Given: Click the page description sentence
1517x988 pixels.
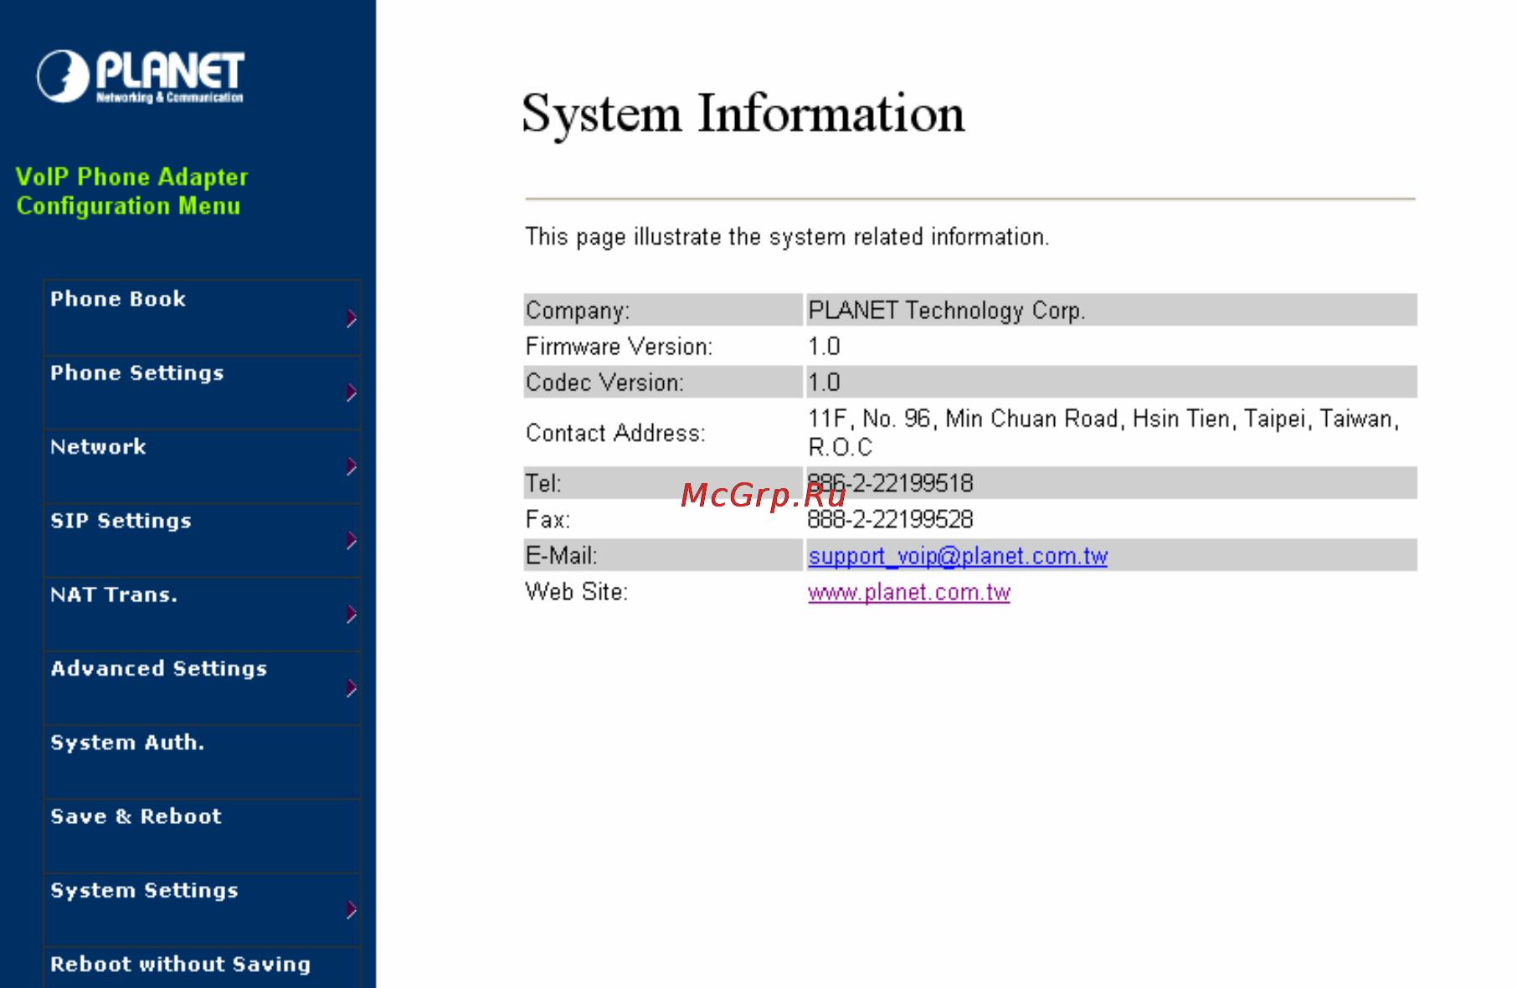Looking at the screenshot, I should tap(787, 237).
